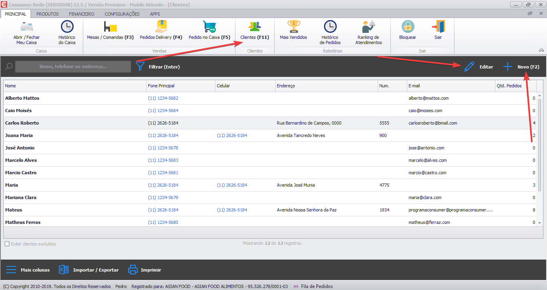547x290 pixels.
Task: Switch to the APPS tab
Action: (155, 14)
